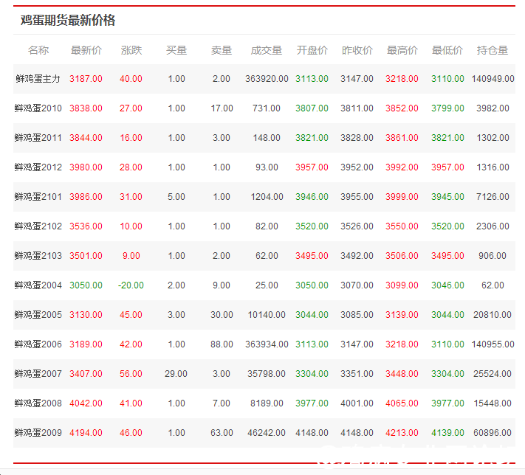Viewport: 525px width, 475px height.
Task: Select open interest 7126.00
Action: [493, 197]
